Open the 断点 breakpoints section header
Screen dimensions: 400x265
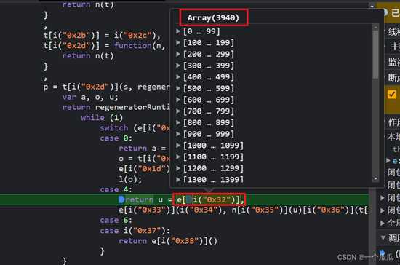pos(393,77)
